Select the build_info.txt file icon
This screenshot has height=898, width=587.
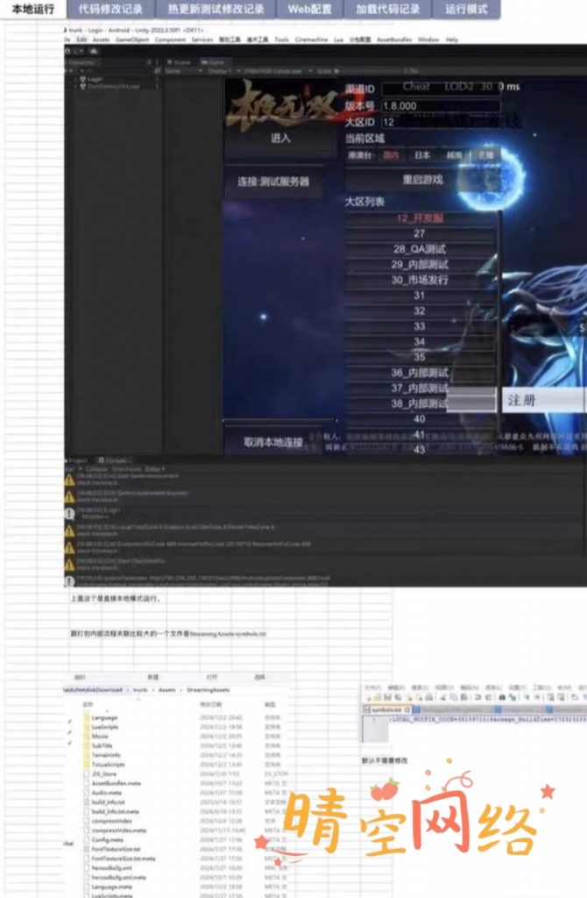(87, 802)
